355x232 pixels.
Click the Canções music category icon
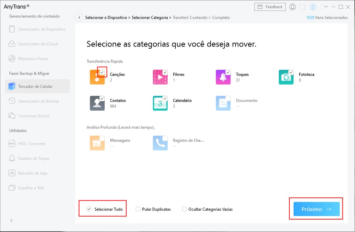pos(97,77)
